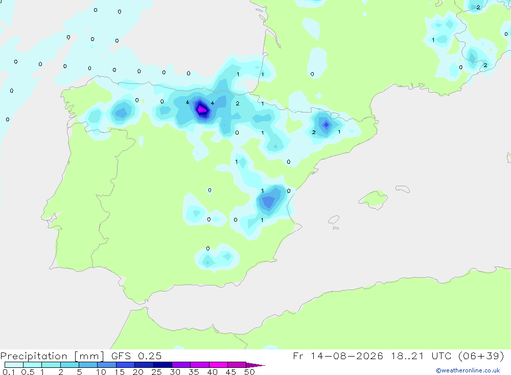Viewport: 511px width, 375px height.
Task: Click the "20" legend label
Action: tap(138, 372)
